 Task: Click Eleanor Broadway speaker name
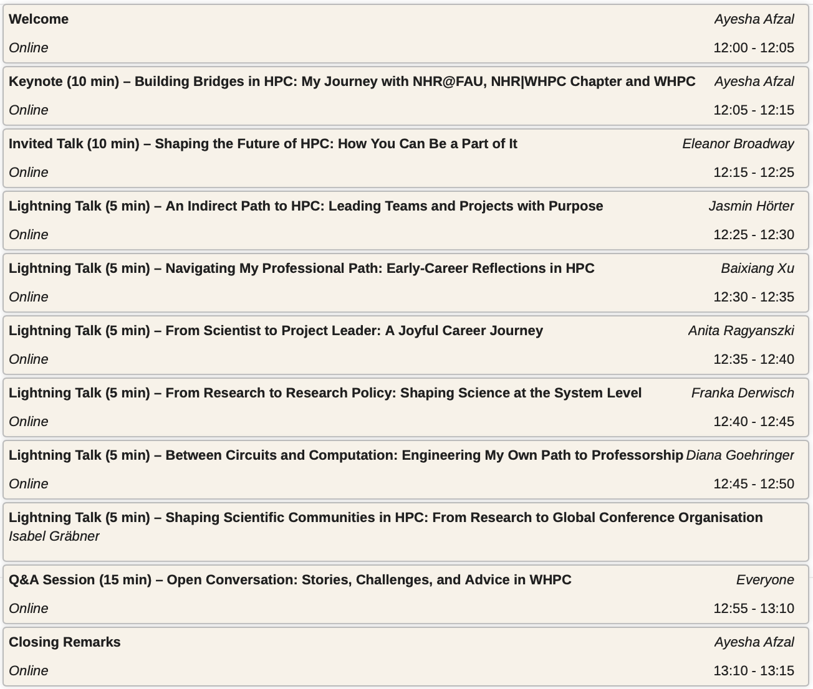click(738, 144)
